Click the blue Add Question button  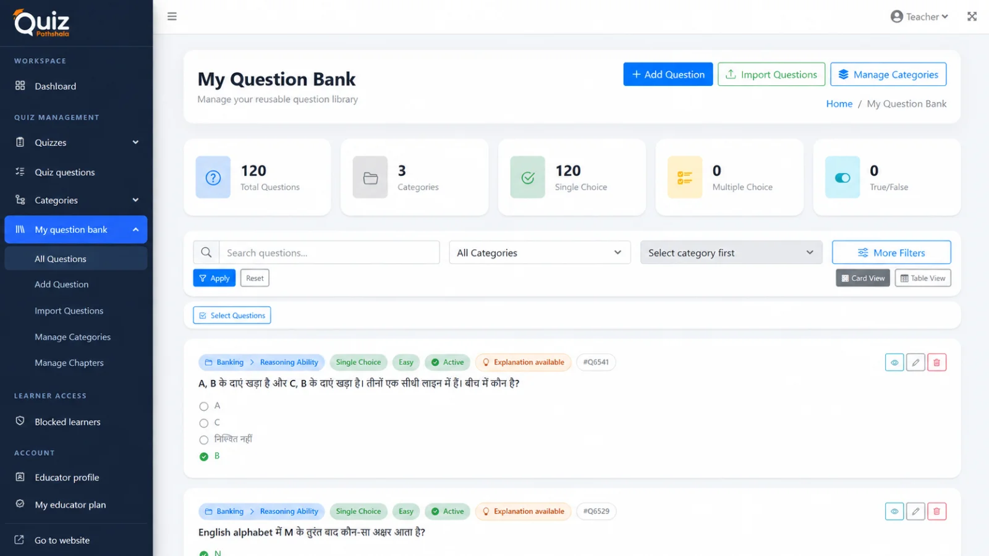point(668,74)
